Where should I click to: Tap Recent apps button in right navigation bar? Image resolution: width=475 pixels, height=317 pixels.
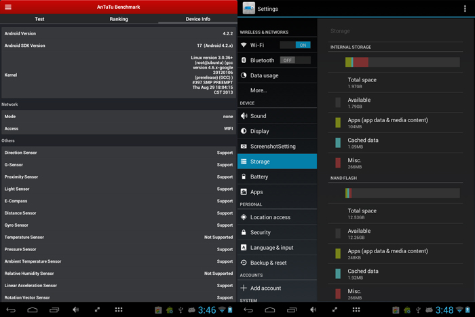click(x=292, y=310)
